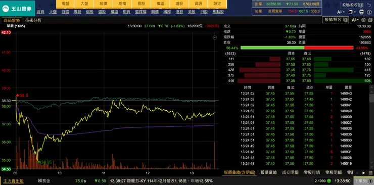
Task: Open the 個股 yellow top menu
Action: tap(141, 4)
